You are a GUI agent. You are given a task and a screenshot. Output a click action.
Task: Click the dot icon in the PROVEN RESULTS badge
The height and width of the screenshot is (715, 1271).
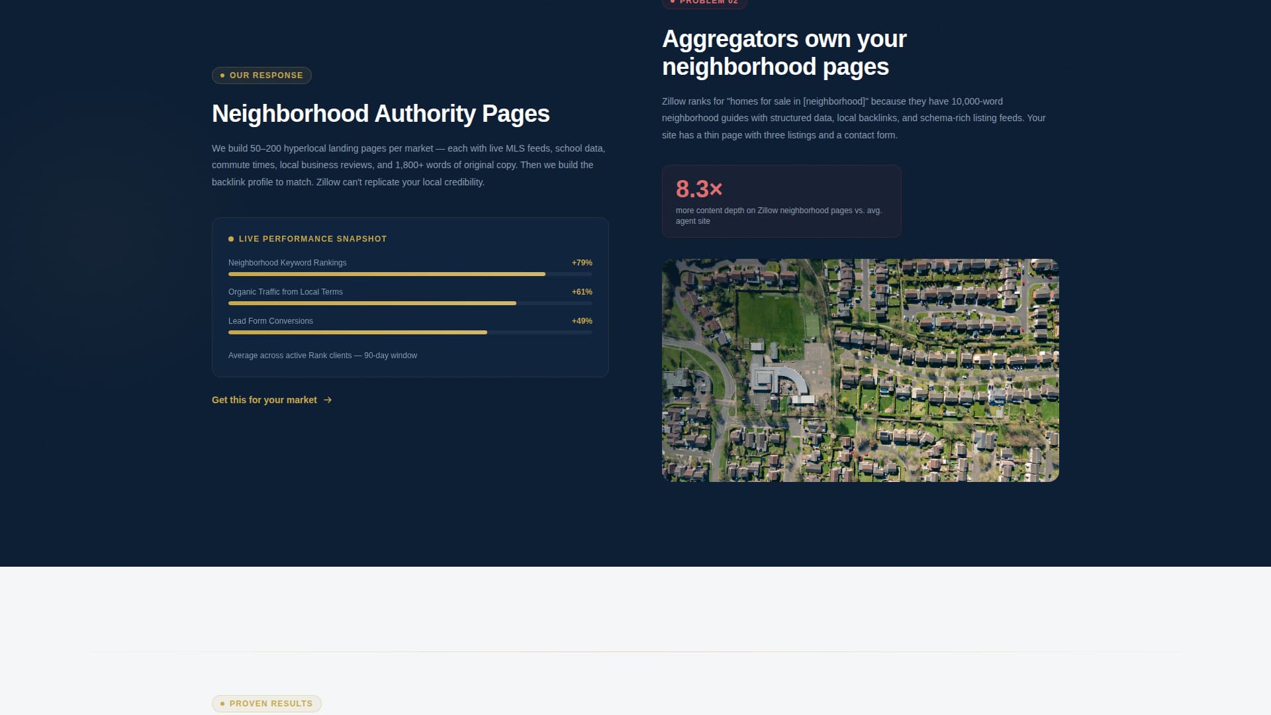pos(222,704)
